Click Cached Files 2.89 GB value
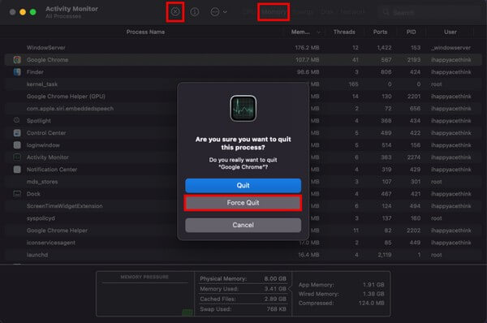487x323 pixels. tap(275, 299)
